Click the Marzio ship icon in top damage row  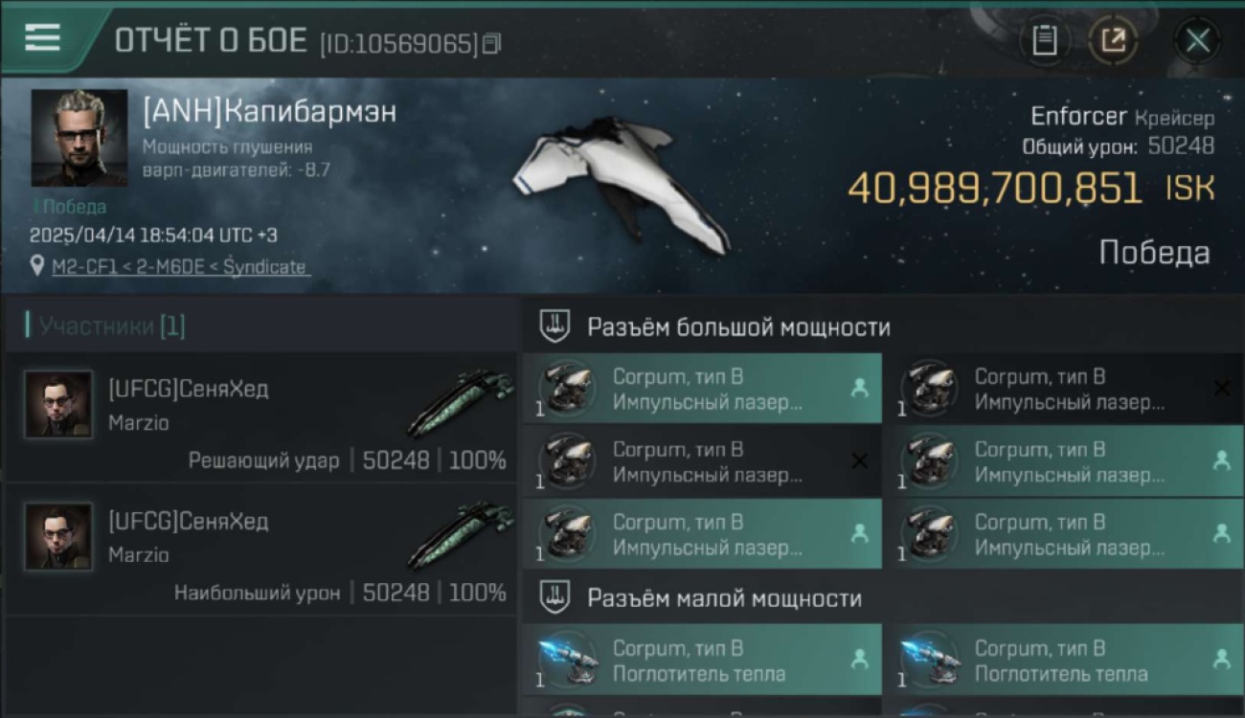click(x=461, y=534)
